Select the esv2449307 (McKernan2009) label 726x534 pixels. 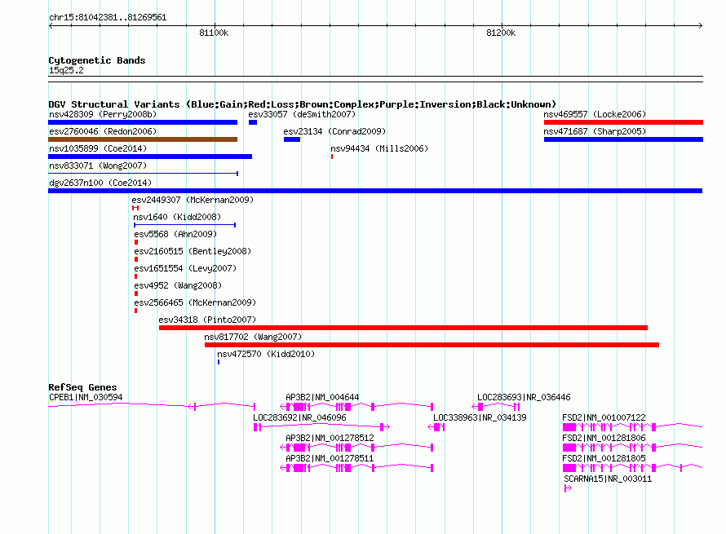[193, 200]
